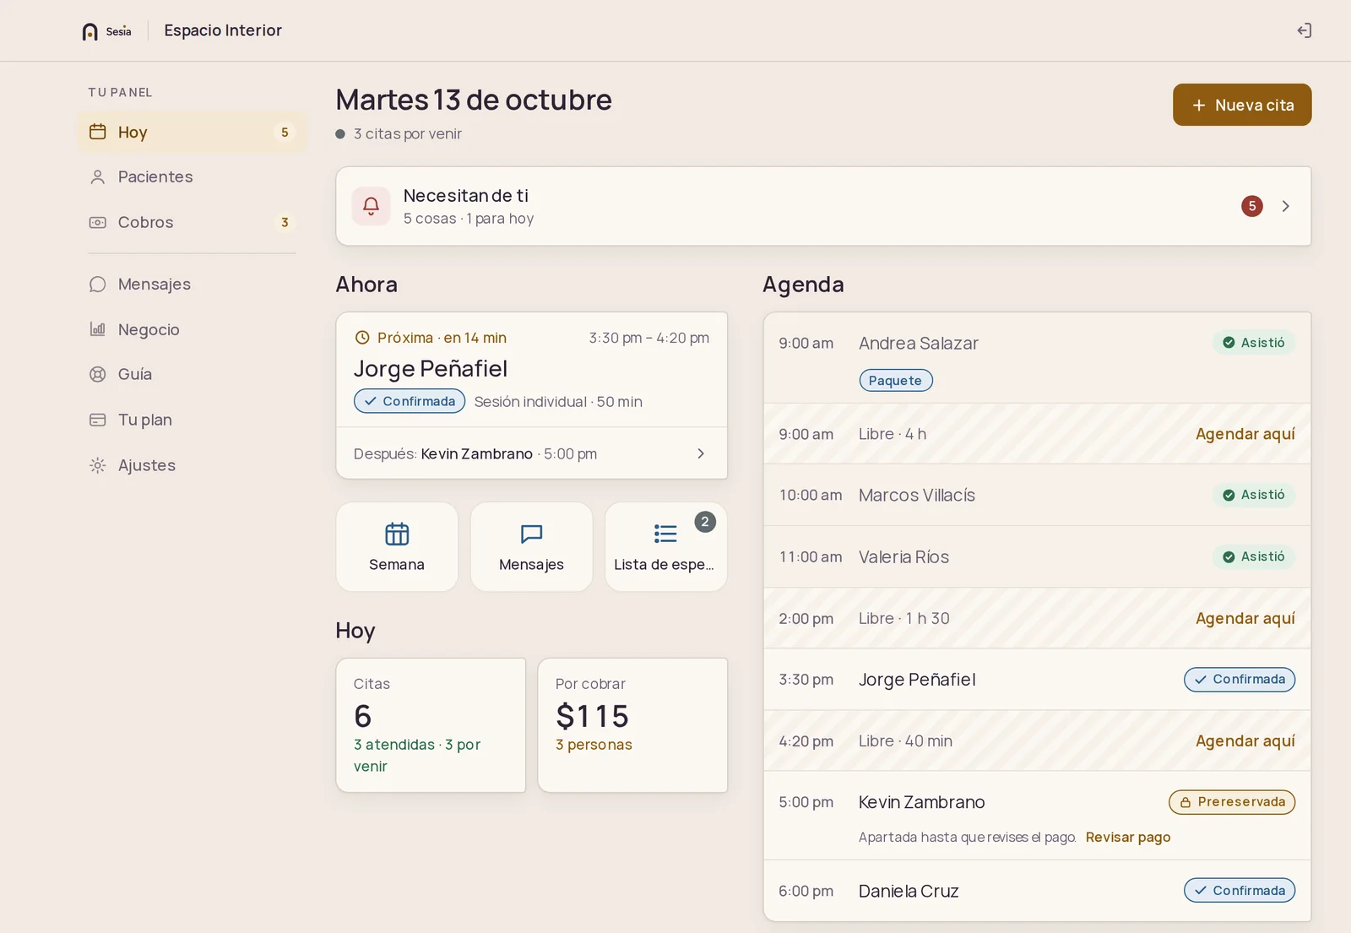1351x933 pixels.
Task: Click Confirmada badge in the Ahora card
Action: 410,401
